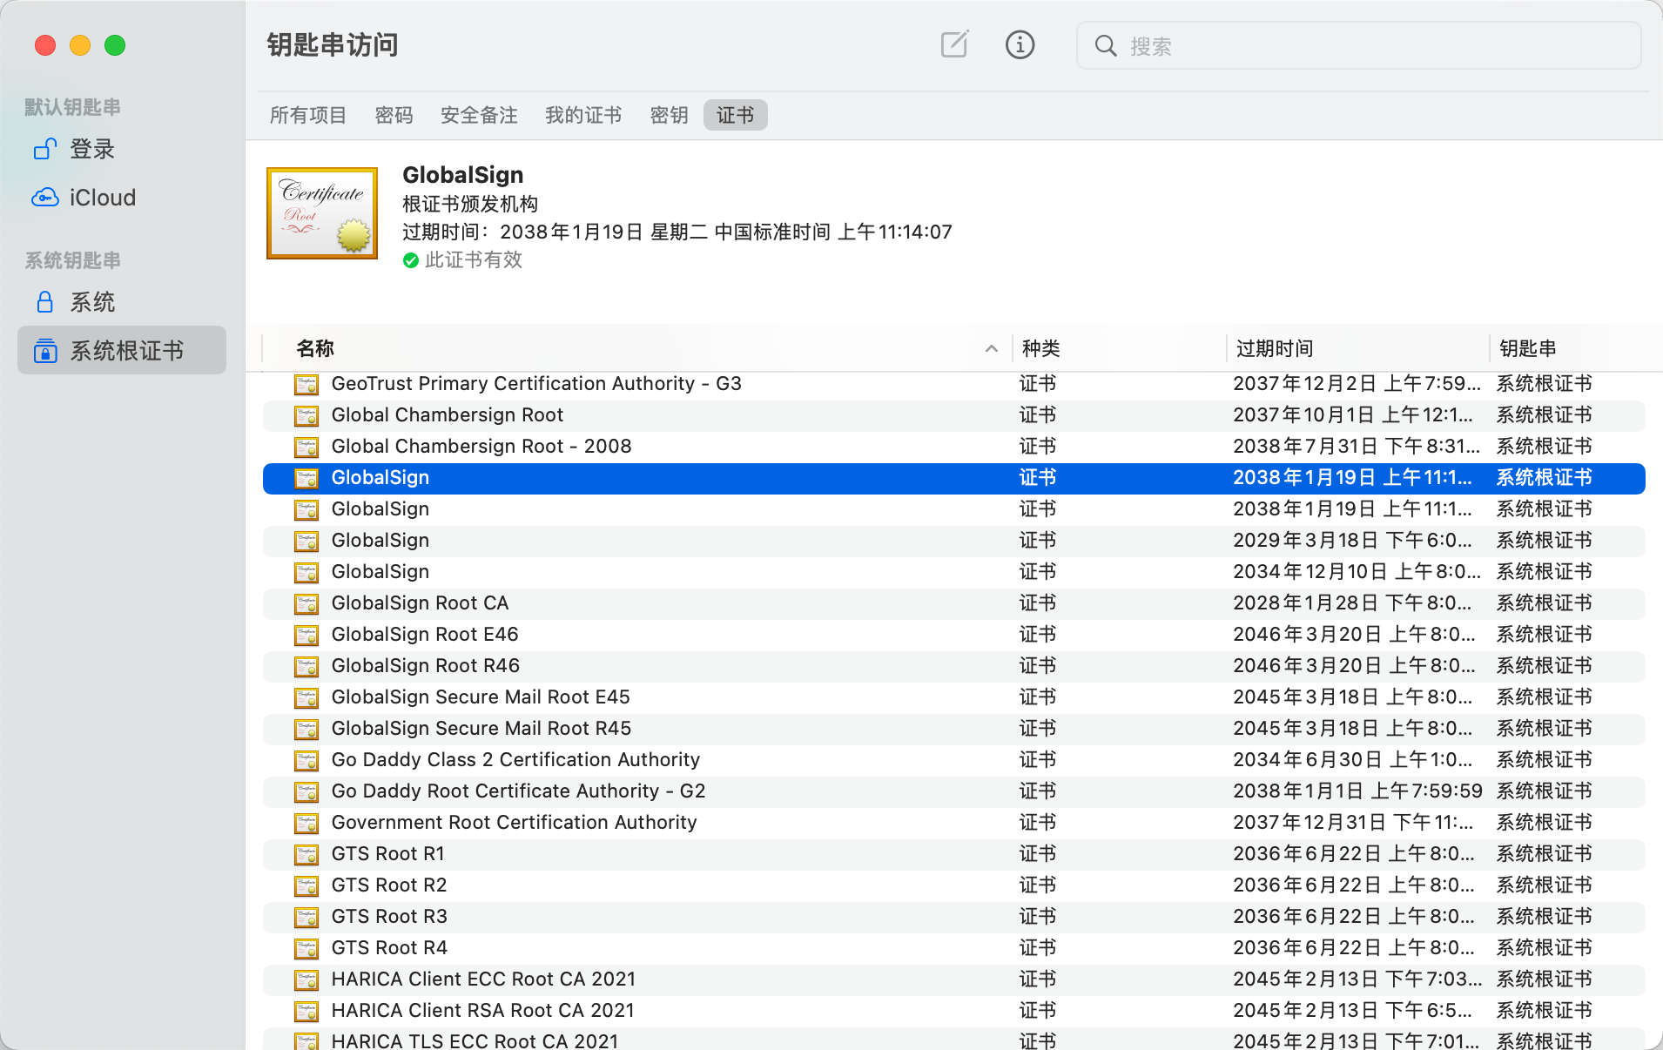This screenshot has width=1663, height=1050.
Task: Select the Global Chambersign Root name
Action: [x=448, y=414]
